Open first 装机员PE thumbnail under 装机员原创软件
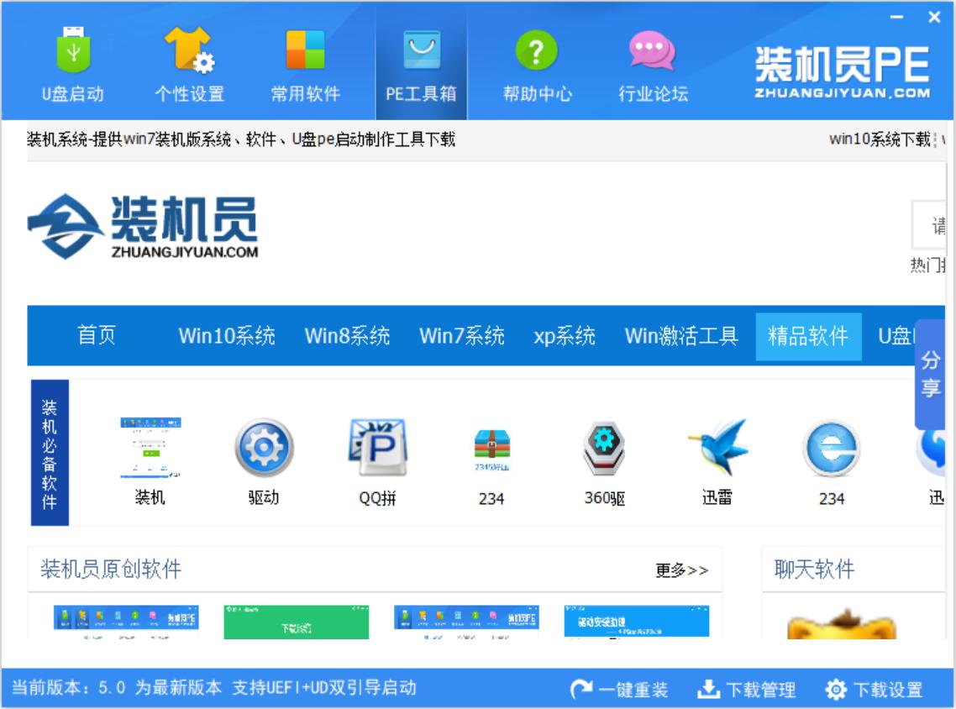 click(x=126, y=622)
